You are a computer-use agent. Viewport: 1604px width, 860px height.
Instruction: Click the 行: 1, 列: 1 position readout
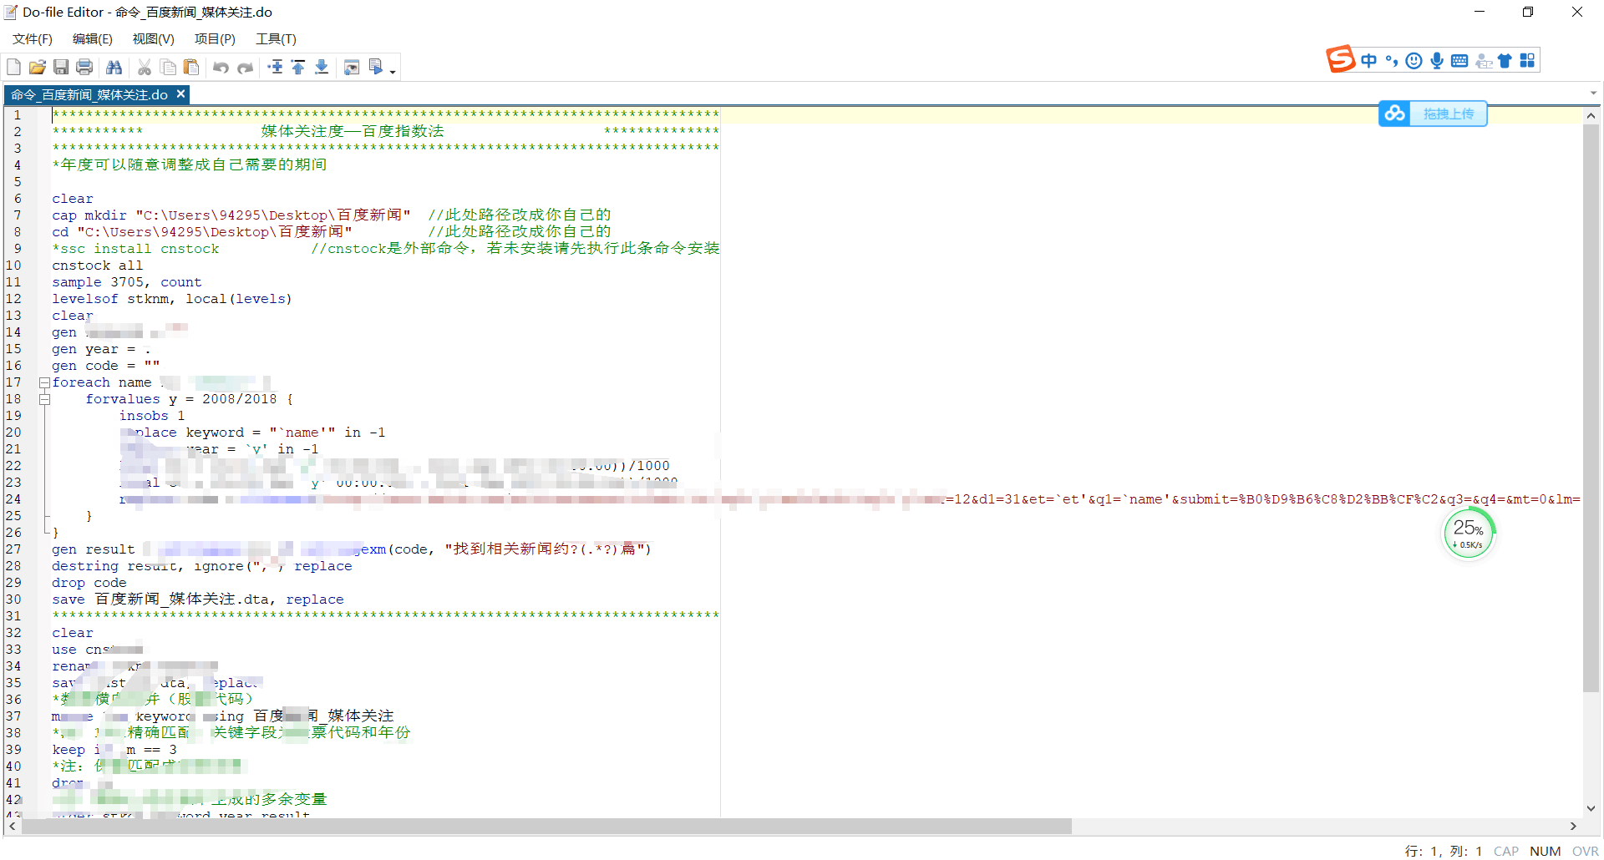tap(1443, 851)
